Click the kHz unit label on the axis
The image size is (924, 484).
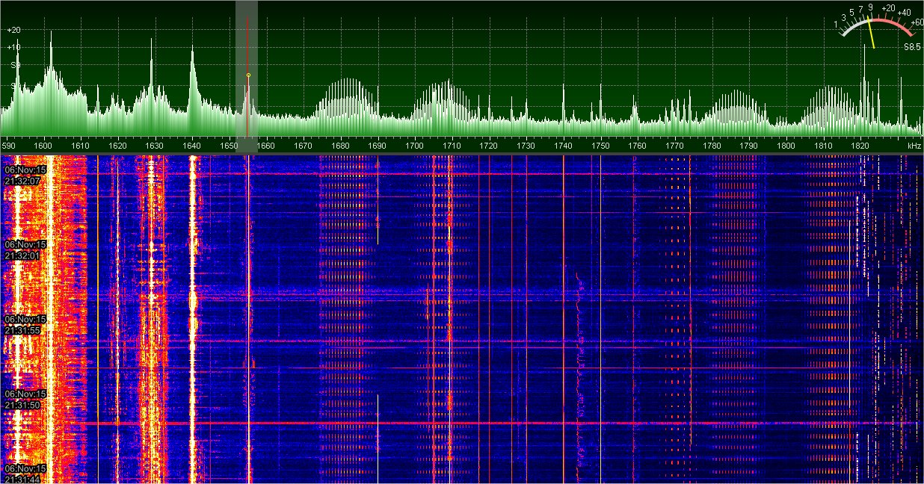(x=914, y=145)
